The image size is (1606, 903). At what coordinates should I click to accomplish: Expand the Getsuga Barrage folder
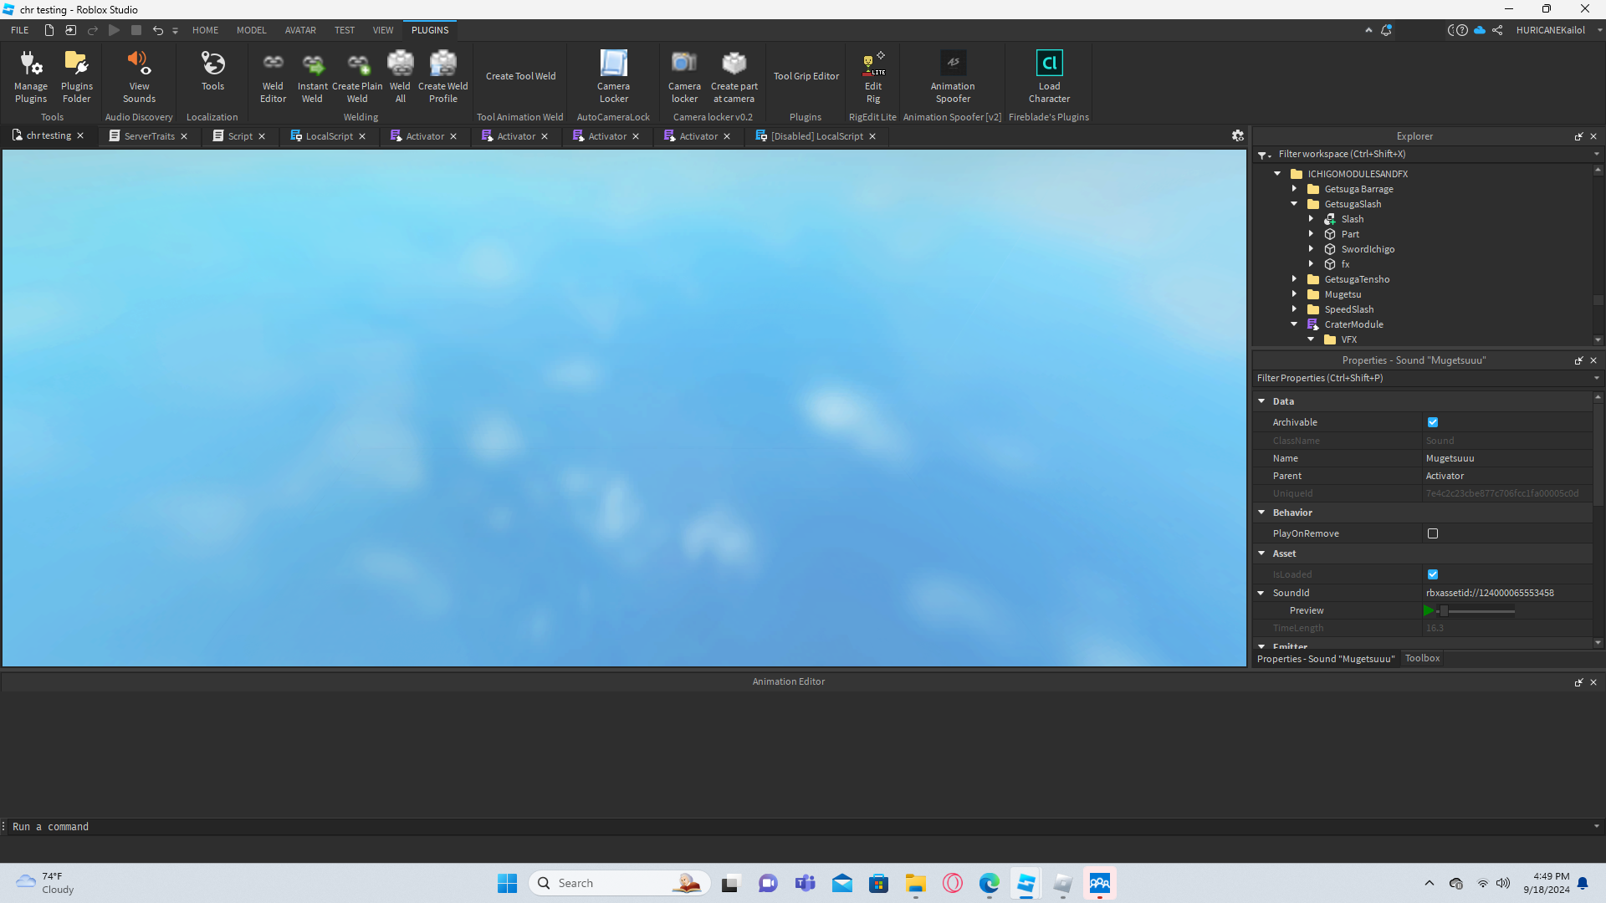tap(1294, 189)
